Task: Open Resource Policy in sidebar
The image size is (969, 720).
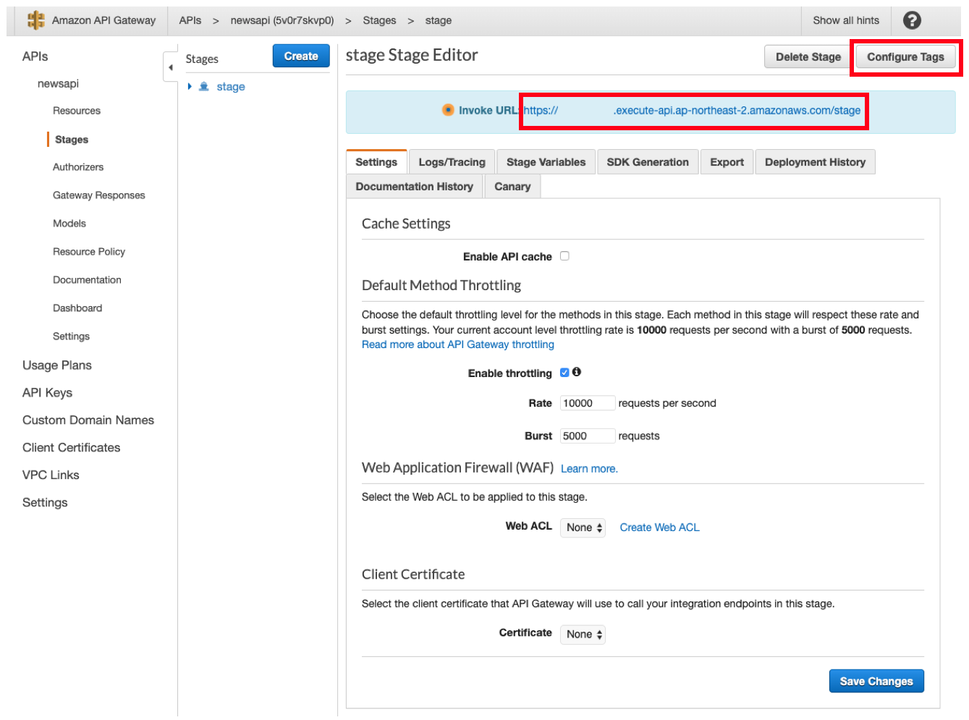Action: [x=89, y=252]
